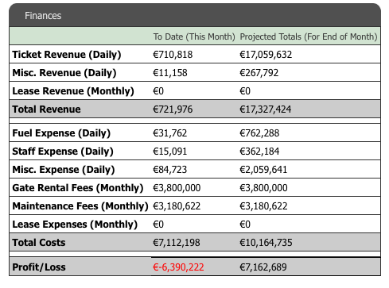
Task: Click the Maintenance Fees (Monthly) label
Action: (x=80, y=206)
